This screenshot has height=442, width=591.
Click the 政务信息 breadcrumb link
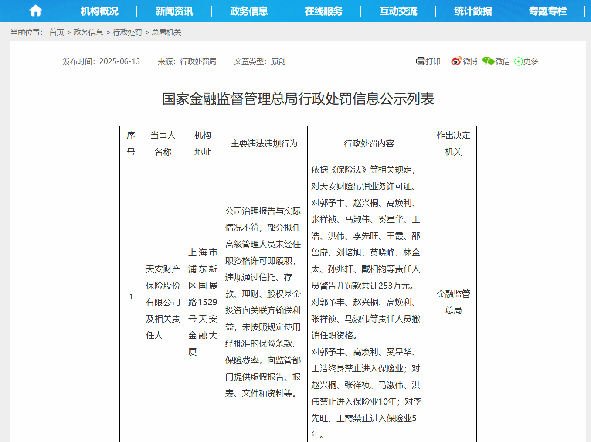(88, 32)
